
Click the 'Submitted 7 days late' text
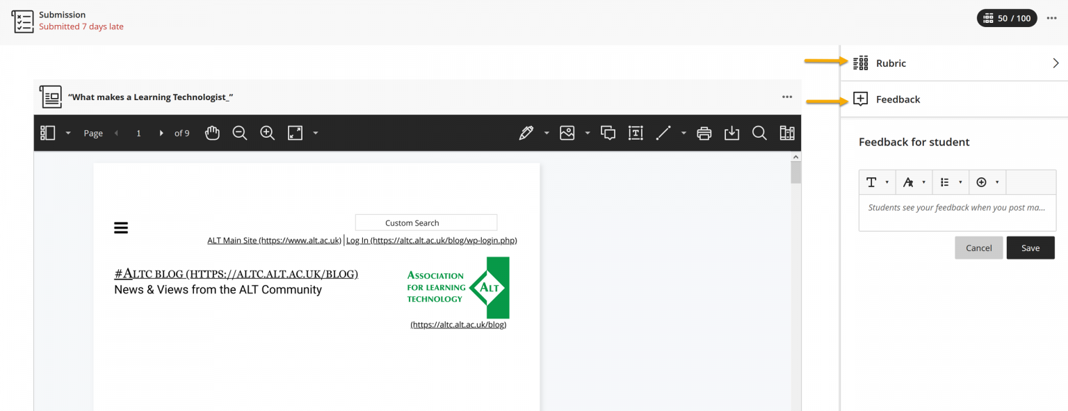pos(81,27)
